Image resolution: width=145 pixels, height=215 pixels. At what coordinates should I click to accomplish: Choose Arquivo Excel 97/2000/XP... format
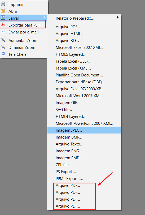point(84,89)
